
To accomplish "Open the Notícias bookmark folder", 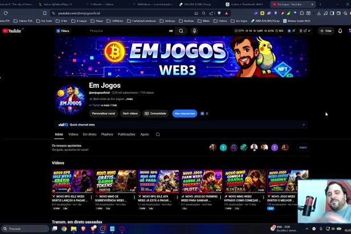I will [x=187, y=21].
